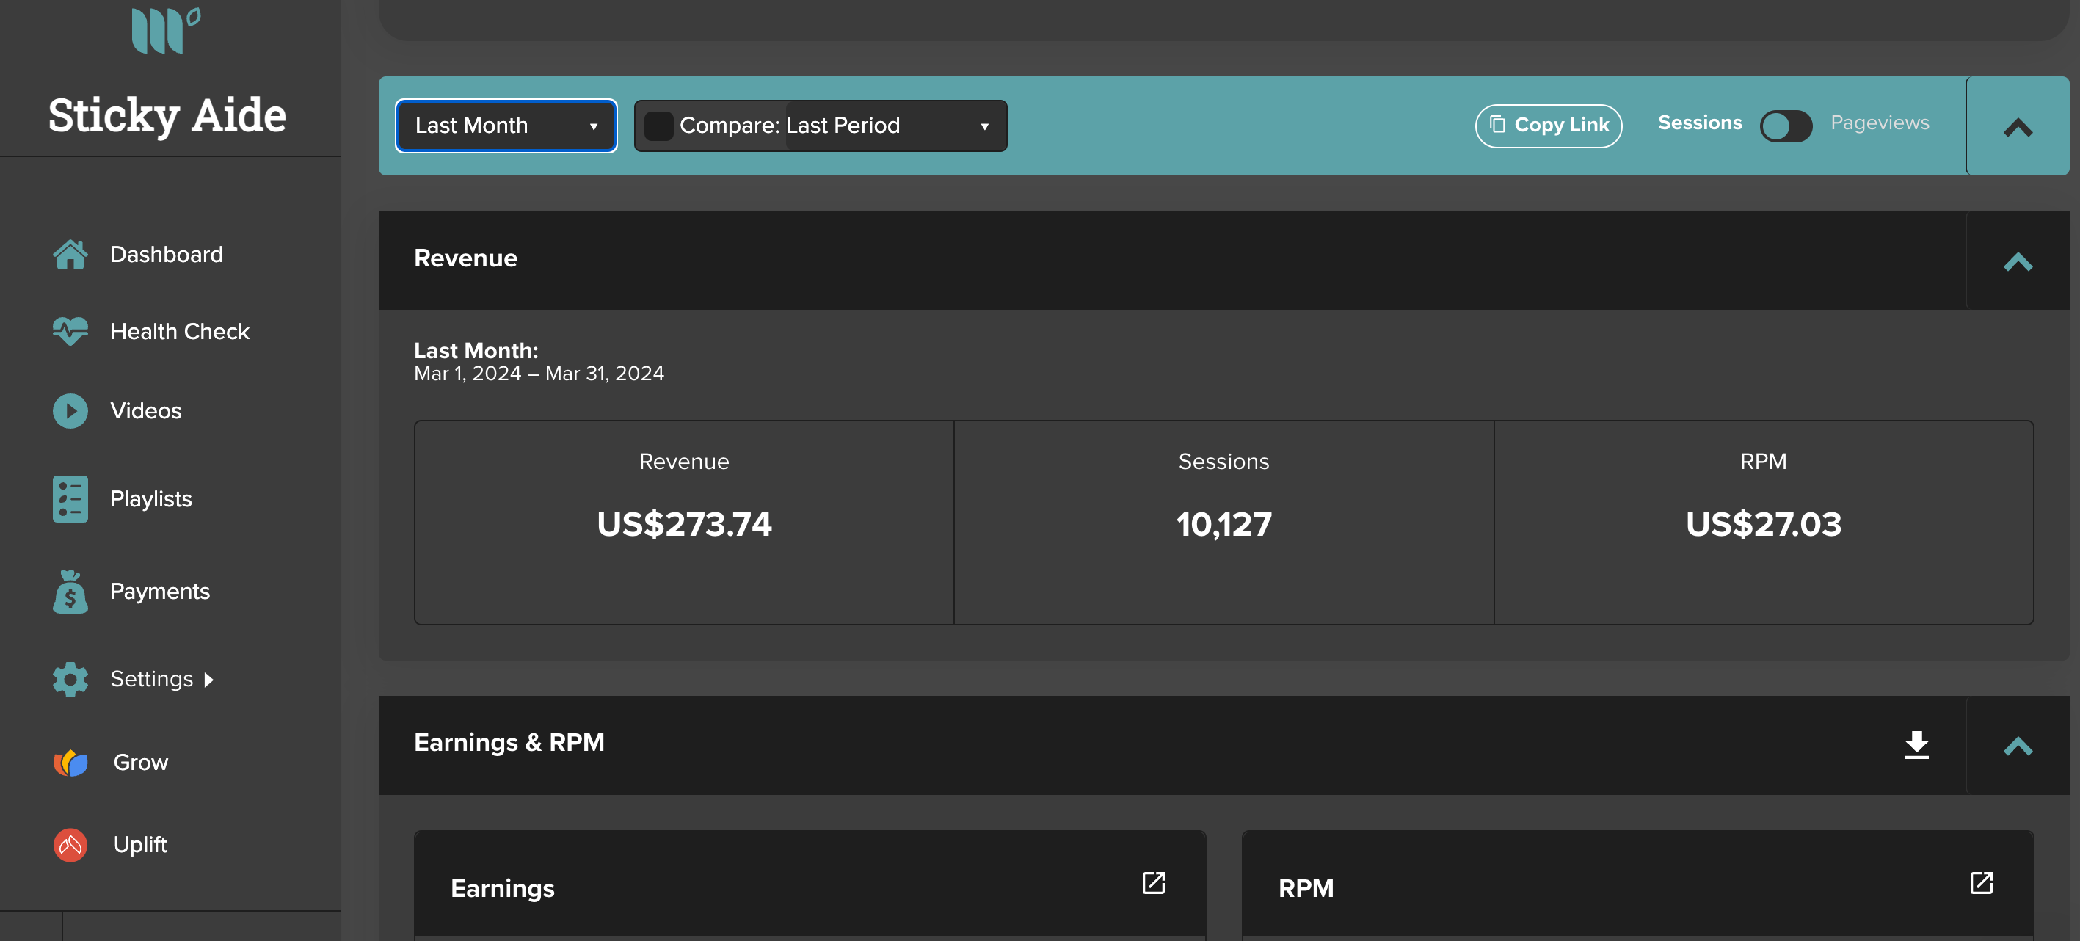Click the 10,127 sessions value

click(x=1223, y=524)
